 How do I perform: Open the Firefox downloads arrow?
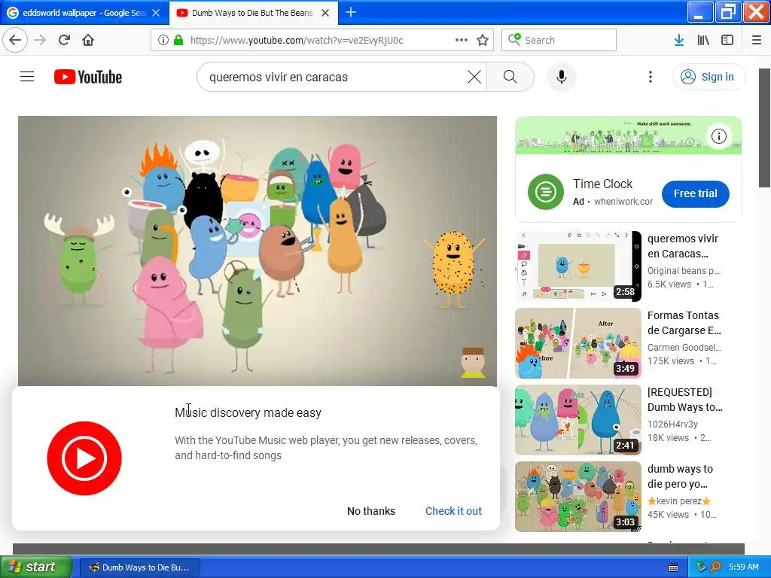[x=679, y=40]
